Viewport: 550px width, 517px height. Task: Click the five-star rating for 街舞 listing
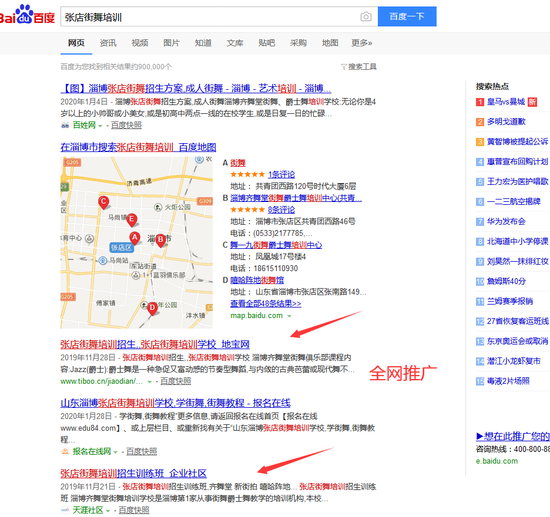click(247, 174)
